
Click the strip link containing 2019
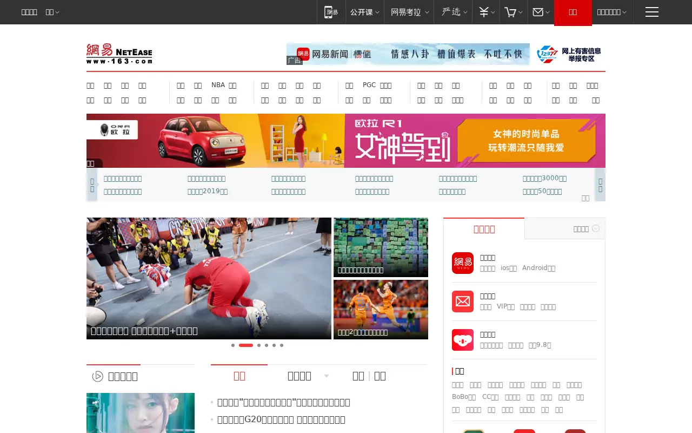(x=208, y=192)
